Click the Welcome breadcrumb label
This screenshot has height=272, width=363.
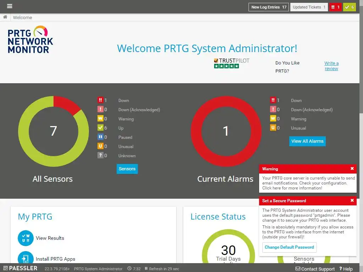pyautogui.click(x=22, y=18)
